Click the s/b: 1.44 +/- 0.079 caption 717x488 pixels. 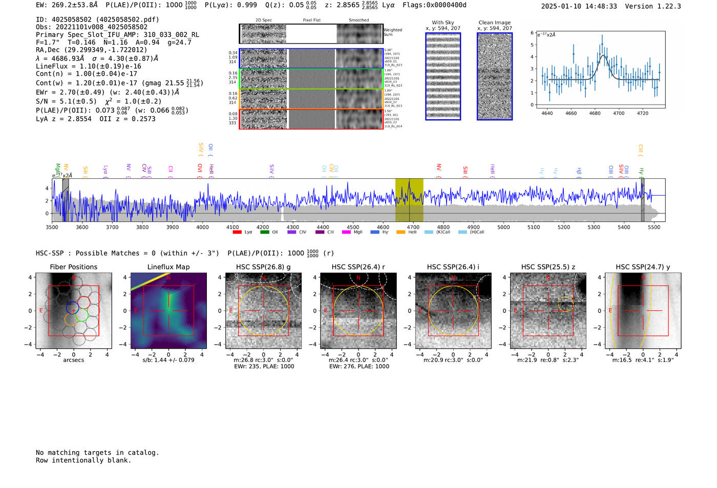[x=168, y=360]
